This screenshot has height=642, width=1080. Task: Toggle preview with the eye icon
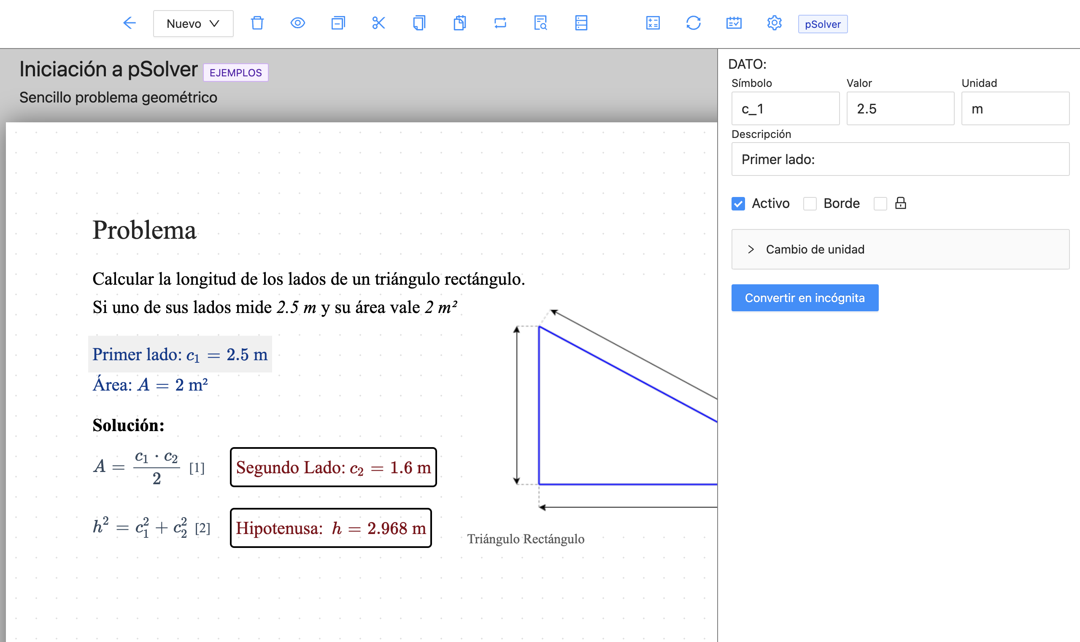point(298,23)
